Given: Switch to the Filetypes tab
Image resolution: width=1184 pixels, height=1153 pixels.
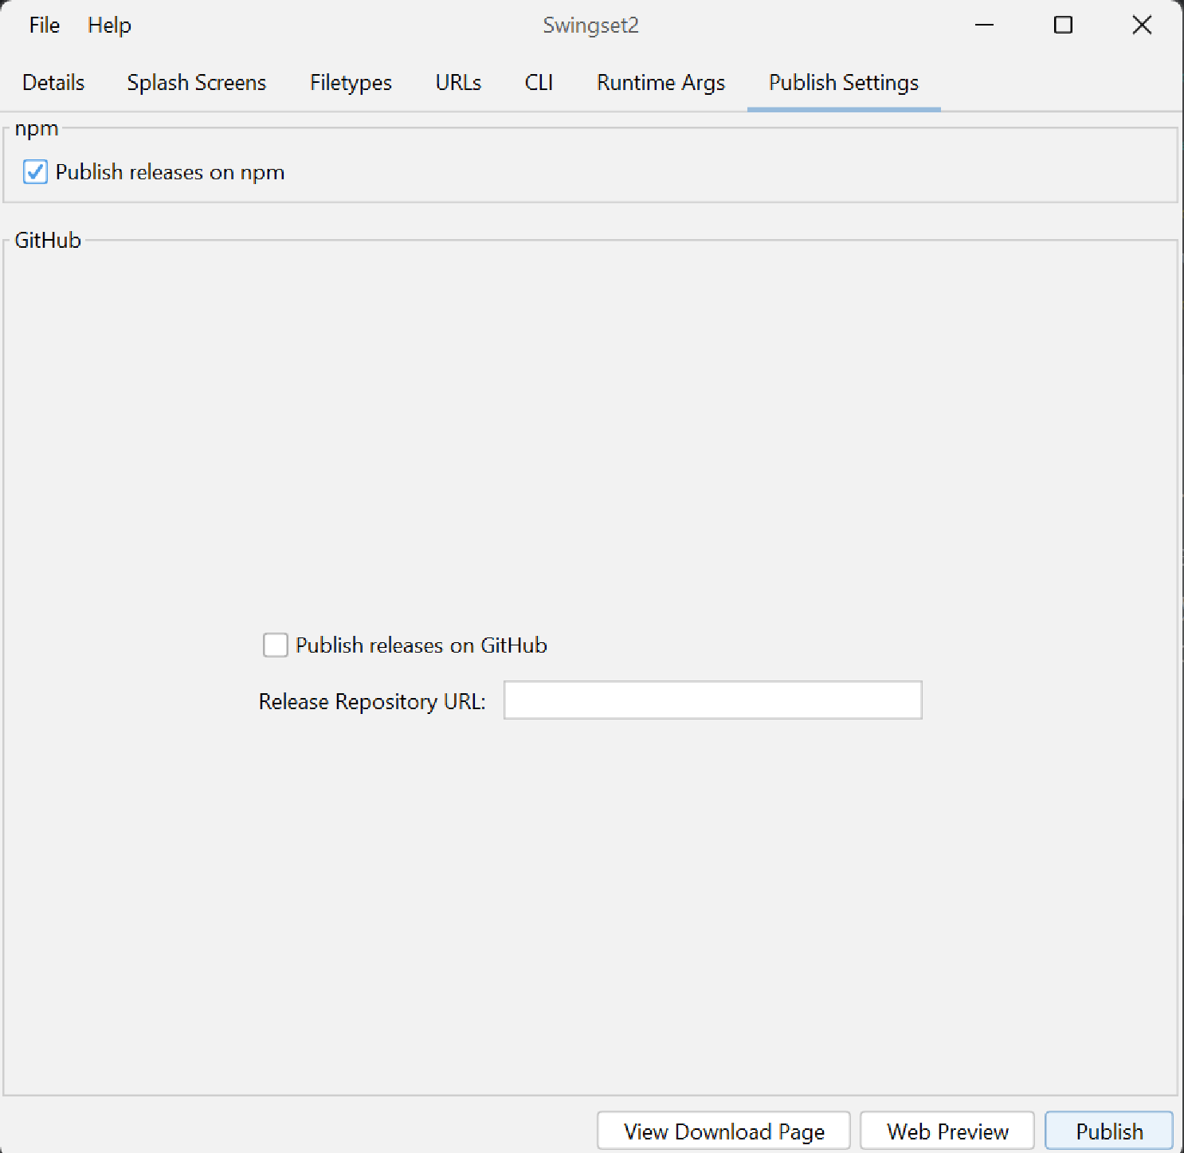Looking at the screenshot, I should coord(350,82).
